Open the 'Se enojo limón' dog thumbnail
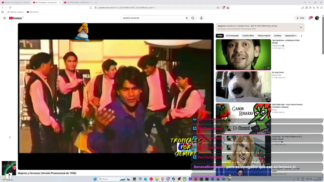 243,87
